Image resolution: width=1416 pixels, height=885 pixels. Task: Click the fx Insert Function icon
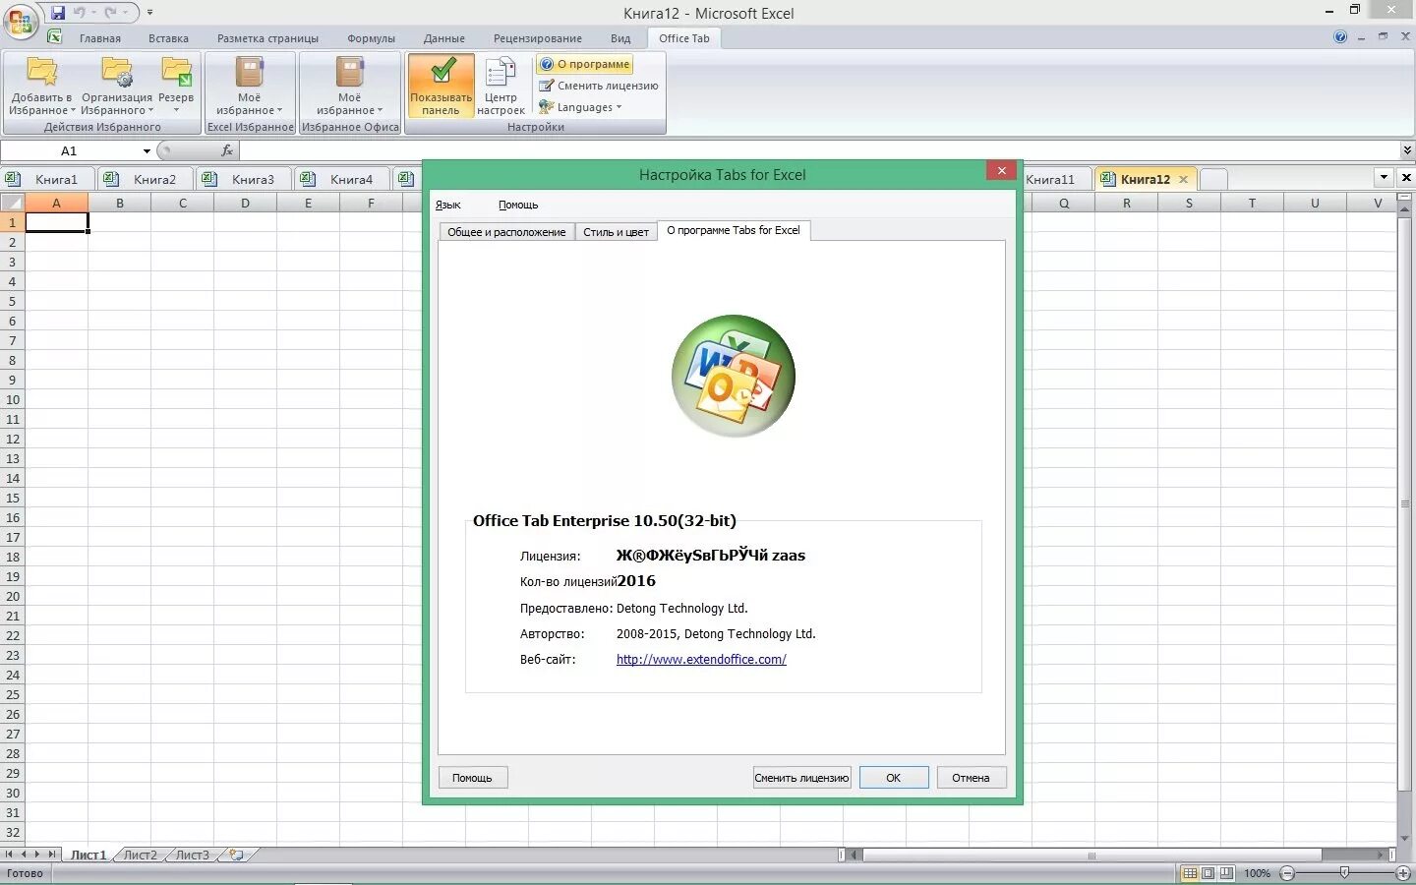tap(227, 150)
